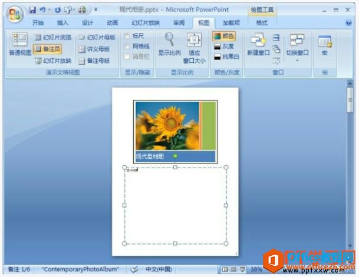Screen dimensions: 359x277
Task: Open Customize Quick Access Toolbar dropdown
Action: click(96, 9)
